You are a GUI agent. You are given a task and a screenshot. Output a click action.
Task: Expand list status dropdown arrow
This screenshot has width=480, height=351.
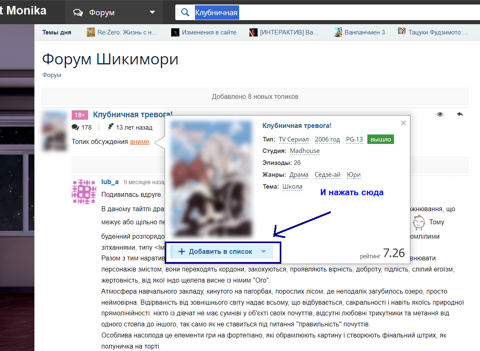264,252
